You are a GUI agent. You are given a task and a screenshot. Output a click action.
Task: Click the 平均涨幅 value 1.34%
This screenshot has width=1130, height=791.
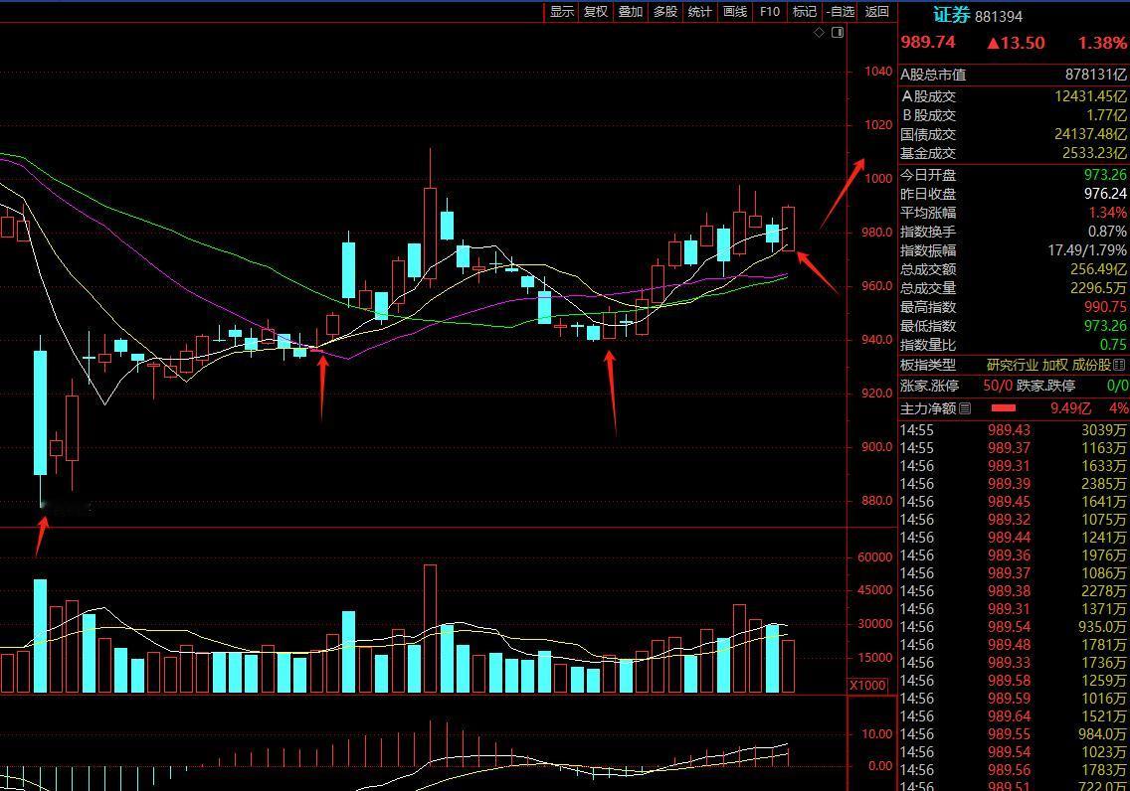tap(1108, 213)
